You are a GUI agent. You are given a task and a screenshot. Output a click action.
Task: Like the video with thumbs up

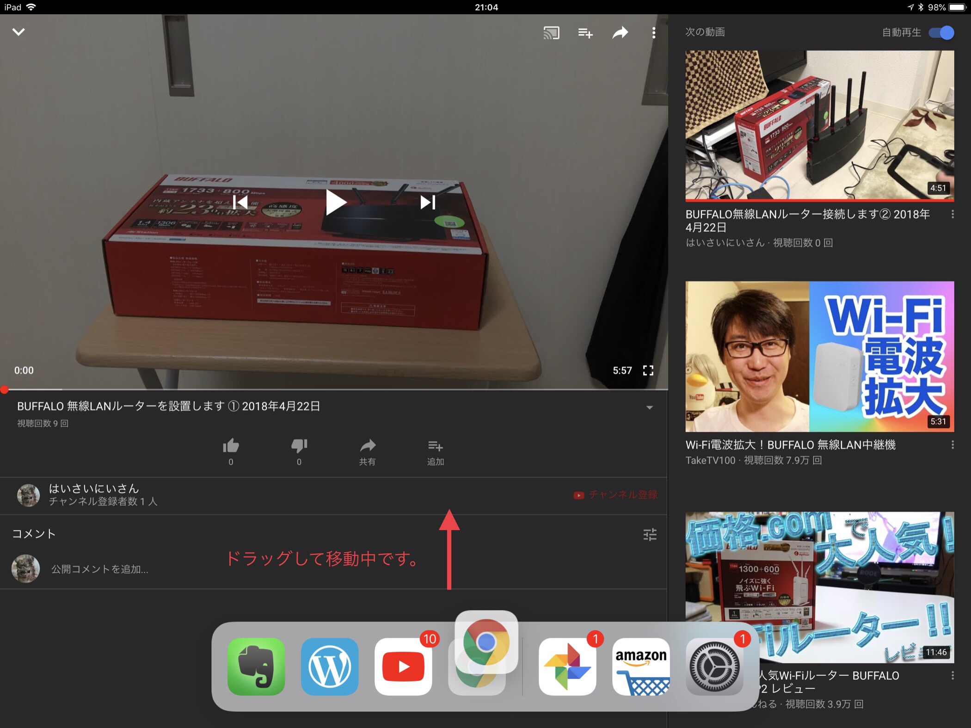point(231,452)
